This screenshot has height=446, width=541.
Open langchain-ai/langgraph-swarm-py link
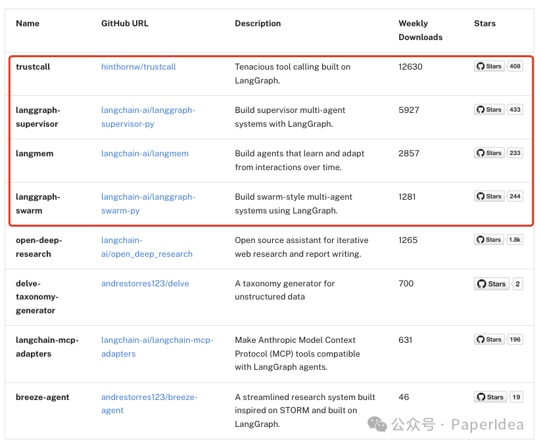pyautogui.click(x=148, y=204)
